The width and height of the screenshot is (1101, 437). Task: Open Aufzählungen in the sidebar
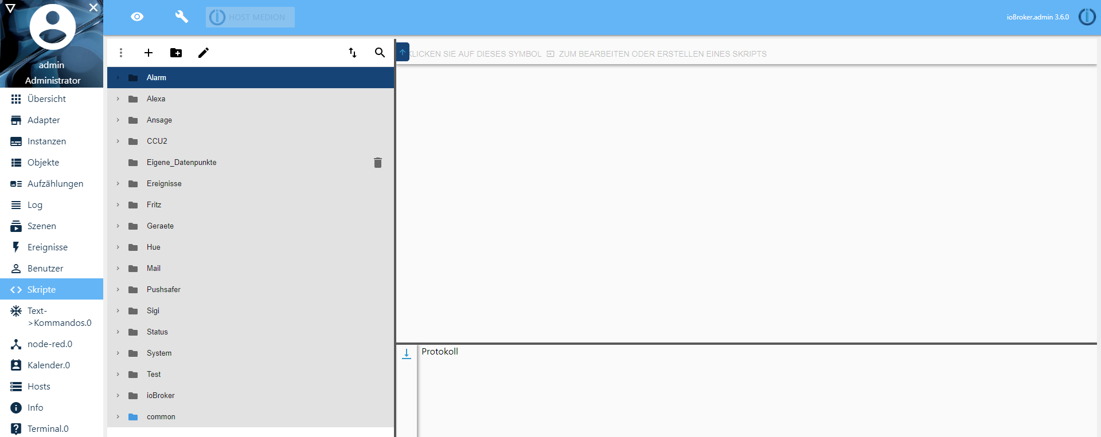coord(52,184)
